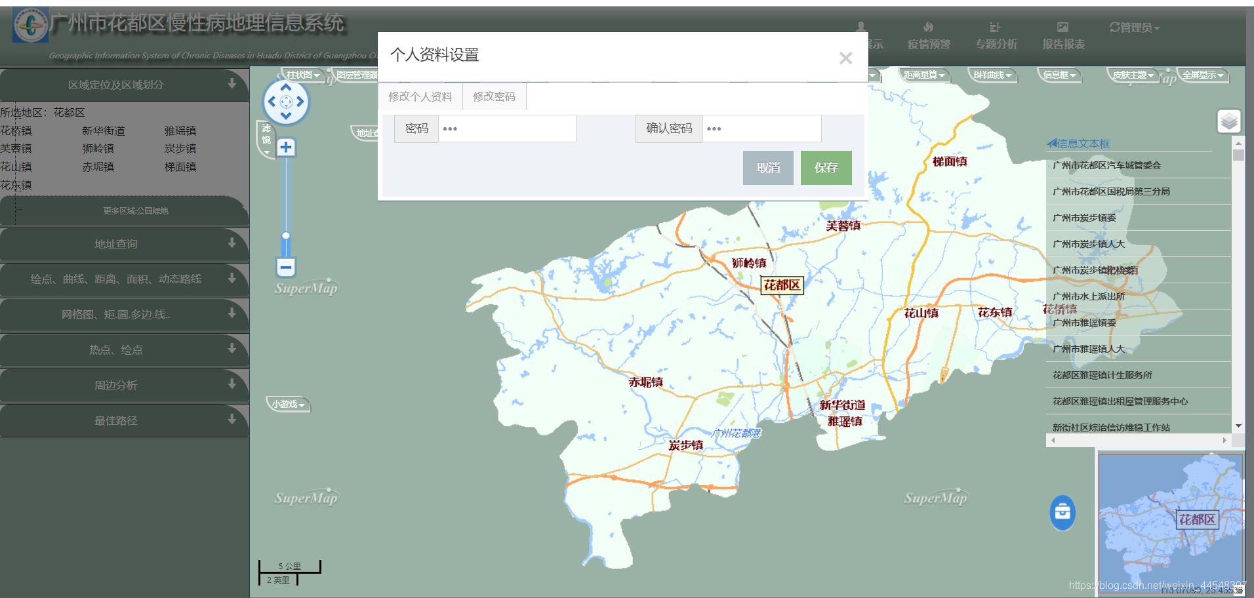The width and height of the screenshot is (1254, 598).
Task: Click the 芙蓉镇 label on the map
Action: click(843, 226)
